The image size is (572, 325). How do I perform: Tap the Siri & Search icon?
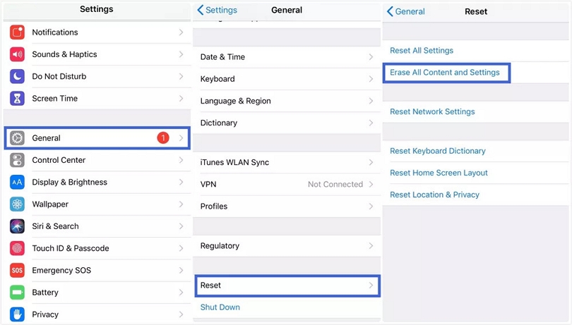tap(17, 226)
